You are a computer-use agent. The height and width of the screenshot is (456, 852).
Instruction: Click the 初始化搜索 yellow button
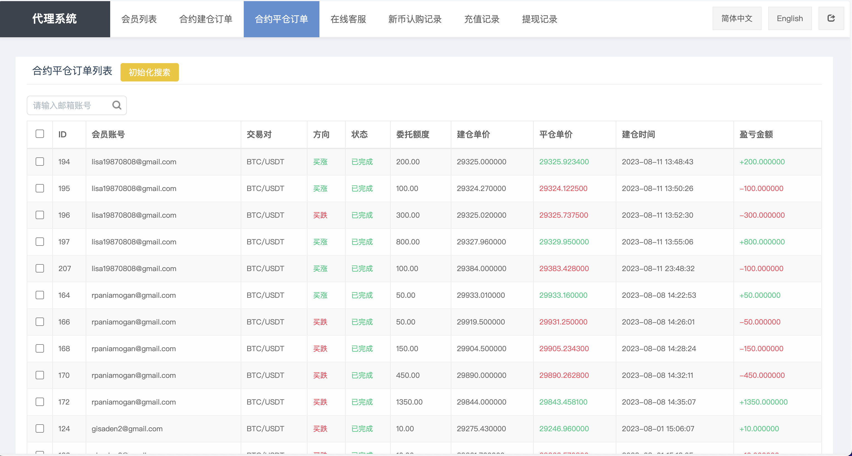click(x=149, y=72)
